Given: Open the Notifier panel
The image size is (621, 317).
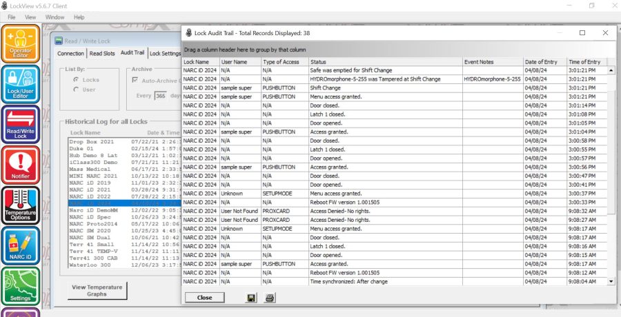Looking at the screenshot, I should [x=21, y=165].
